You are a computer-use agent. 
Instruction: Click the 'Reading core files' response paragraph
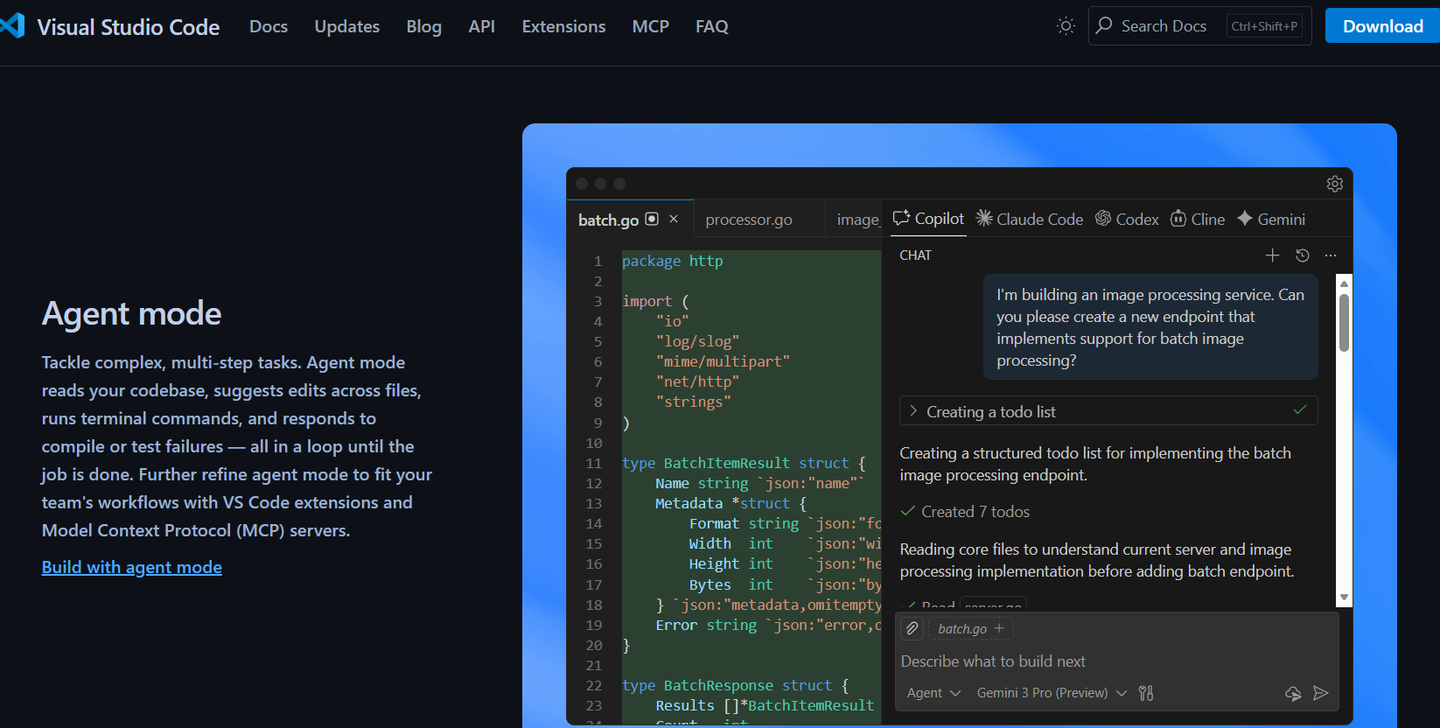(1097, 560)
